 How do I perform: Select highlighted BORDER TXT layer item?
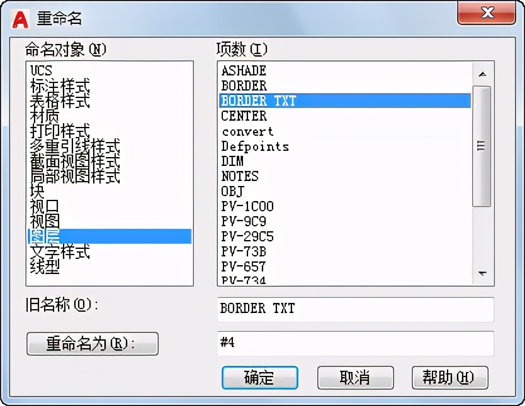[x=345, y=101]
